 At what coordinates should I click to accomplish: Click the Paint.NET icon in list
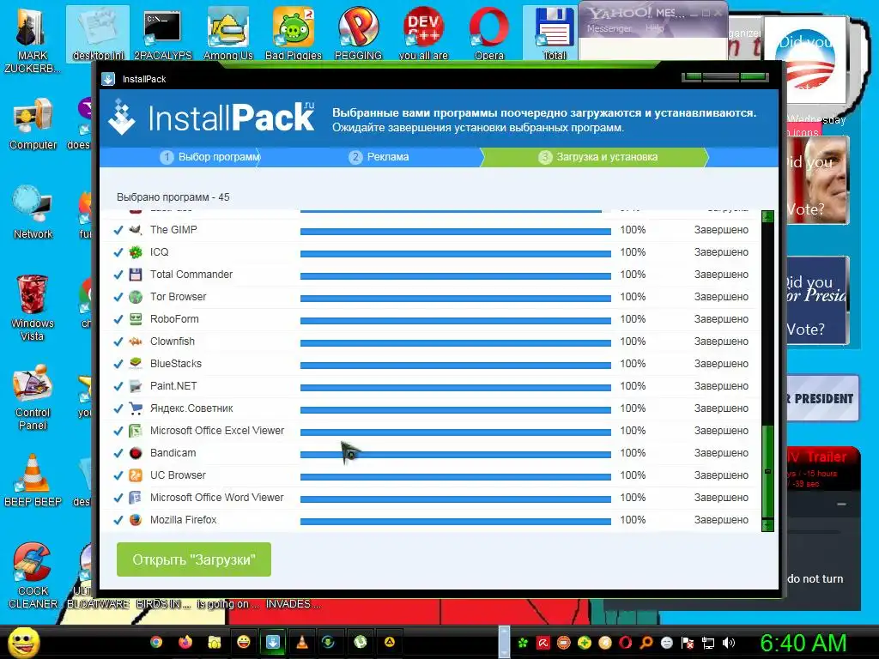[x=135, y=386]
